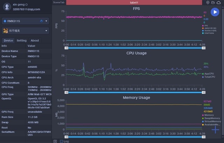
Task: Toggle the SwapMemory legend series
Action: coord(211,118)
